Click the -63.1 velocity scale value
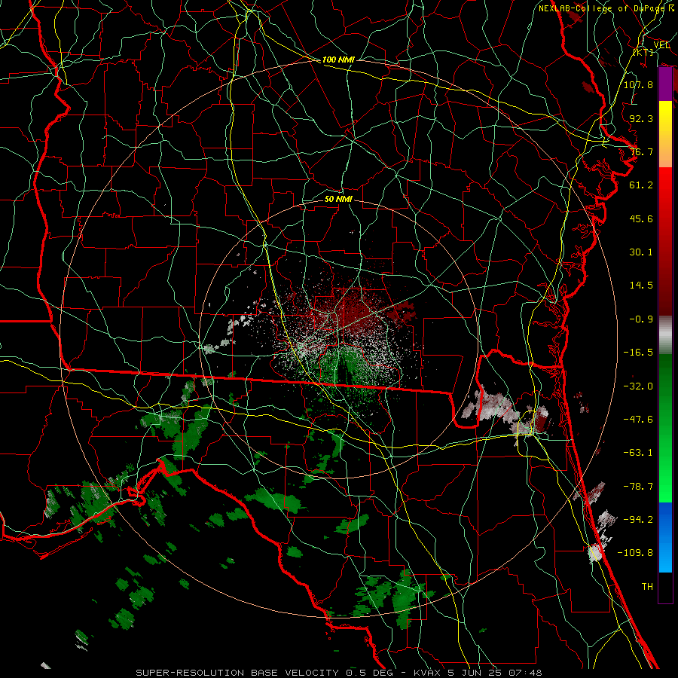This screenshot has width=678, height=678. click(x=638, y=453)
